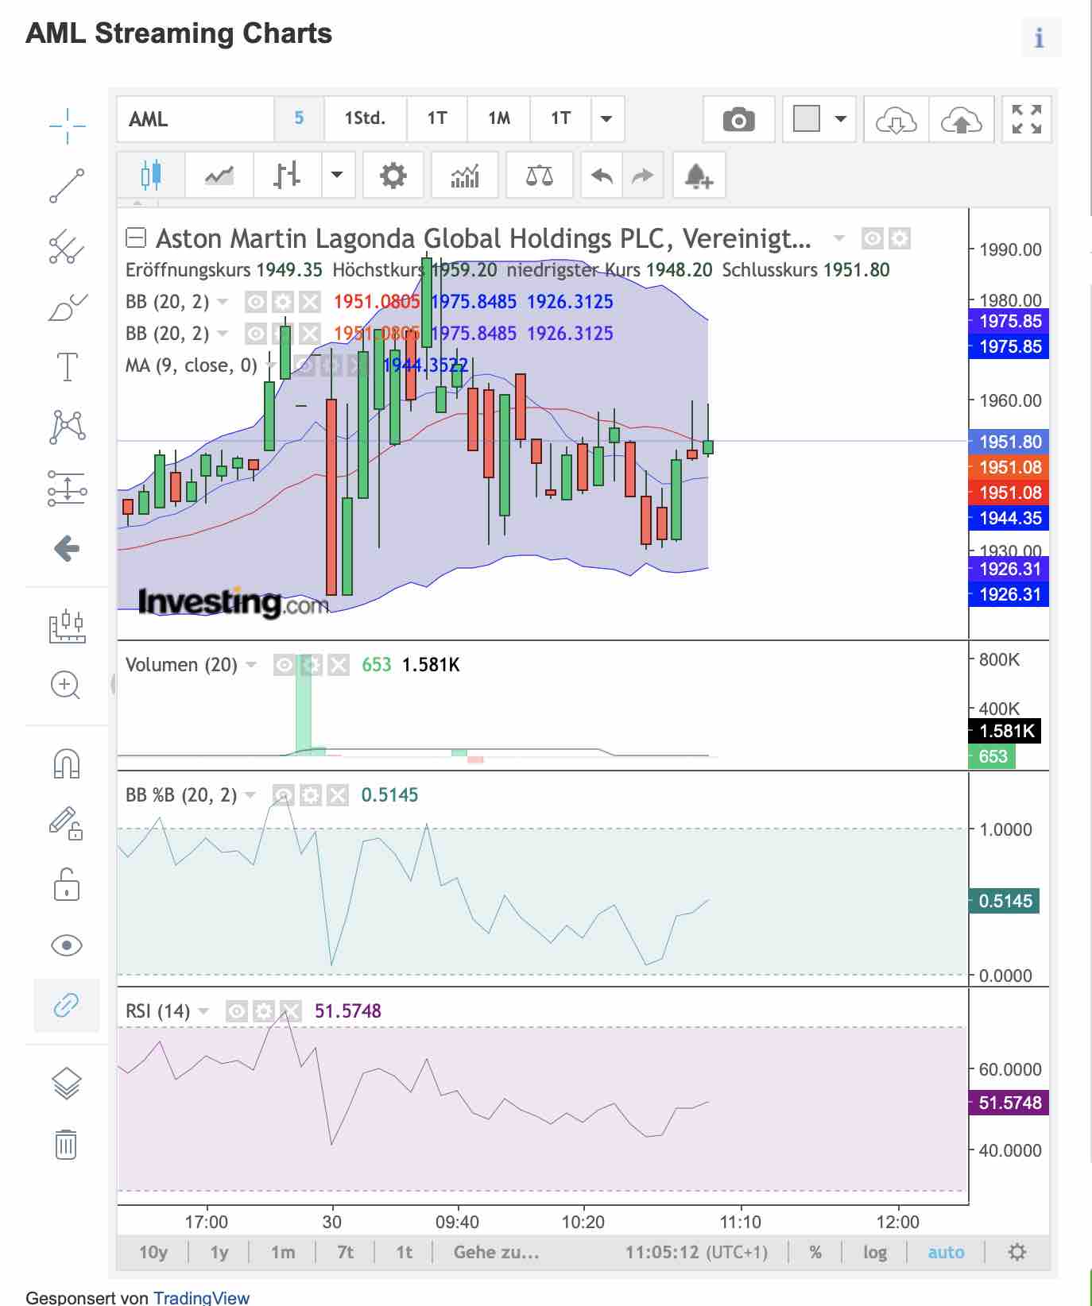Select the crosshair cursor tool
The height and width of the screenshot is (1306, 1092).
67,126
